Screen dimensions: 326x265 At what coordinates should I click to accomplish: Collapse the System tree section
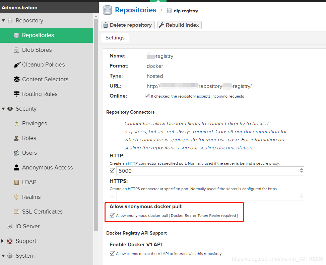3,256
